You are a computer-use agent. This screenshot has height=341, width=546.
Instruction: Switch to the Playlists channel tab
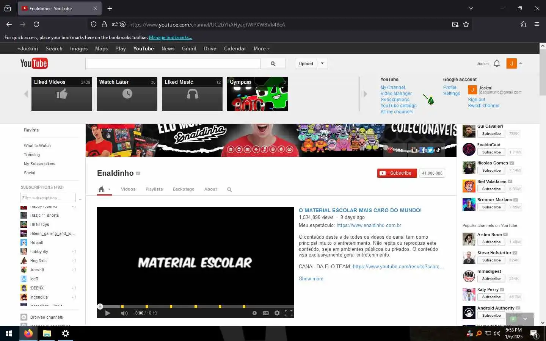(x=154, y=189)
